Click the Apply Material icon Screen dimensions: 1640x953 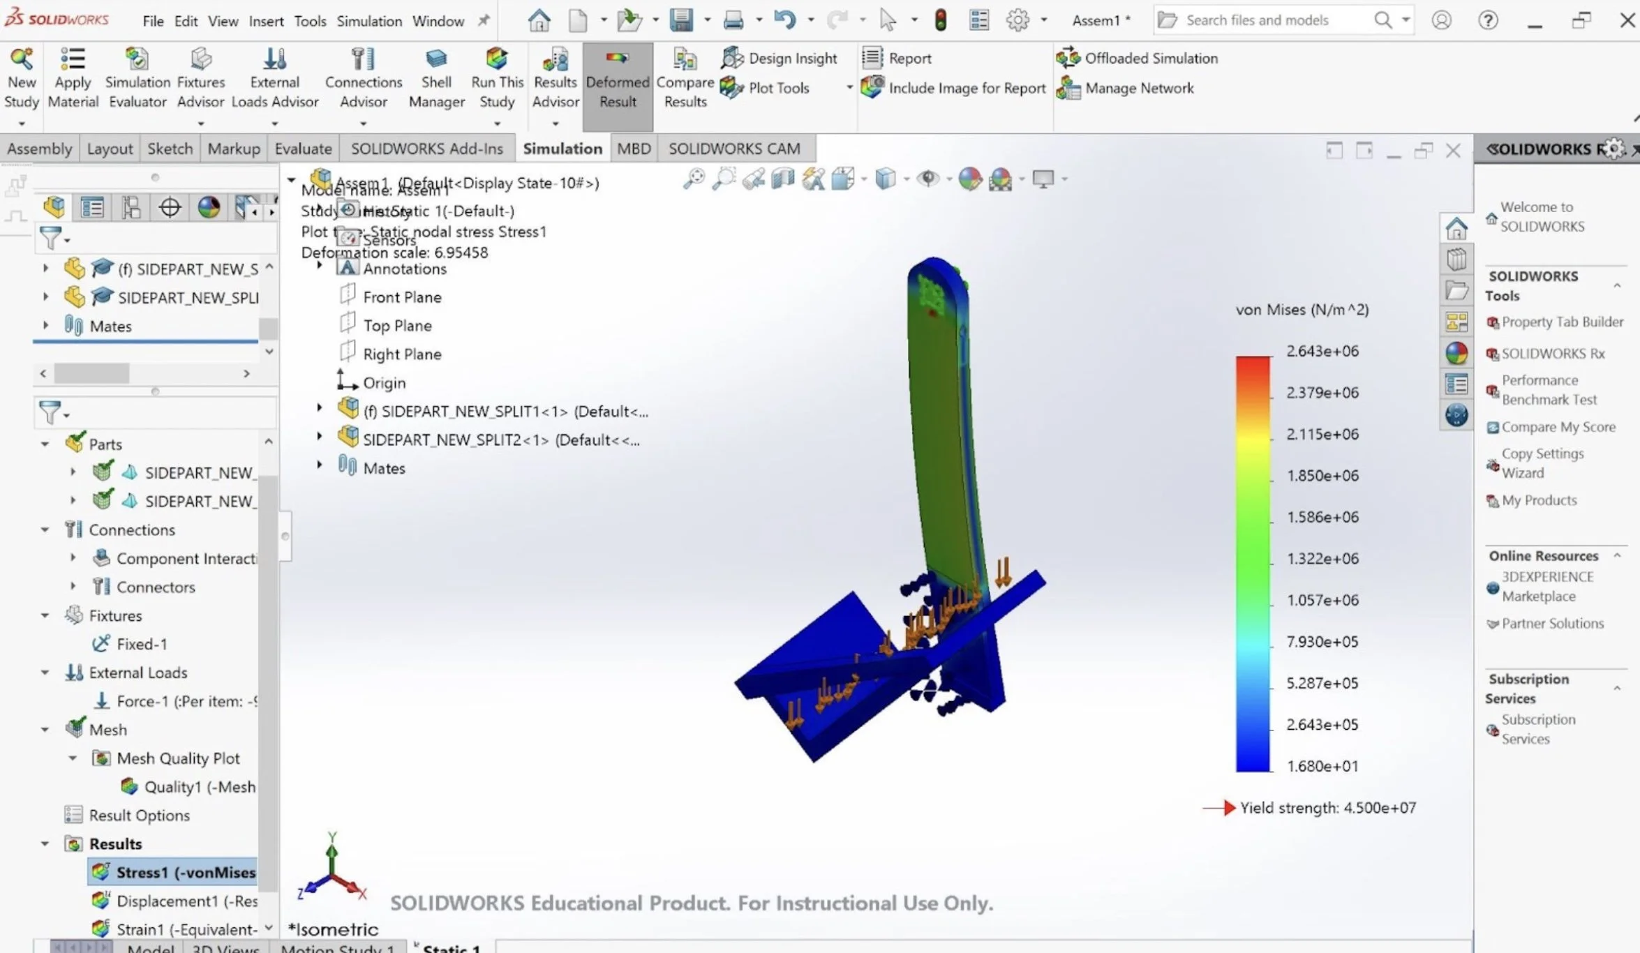(73, 60)
